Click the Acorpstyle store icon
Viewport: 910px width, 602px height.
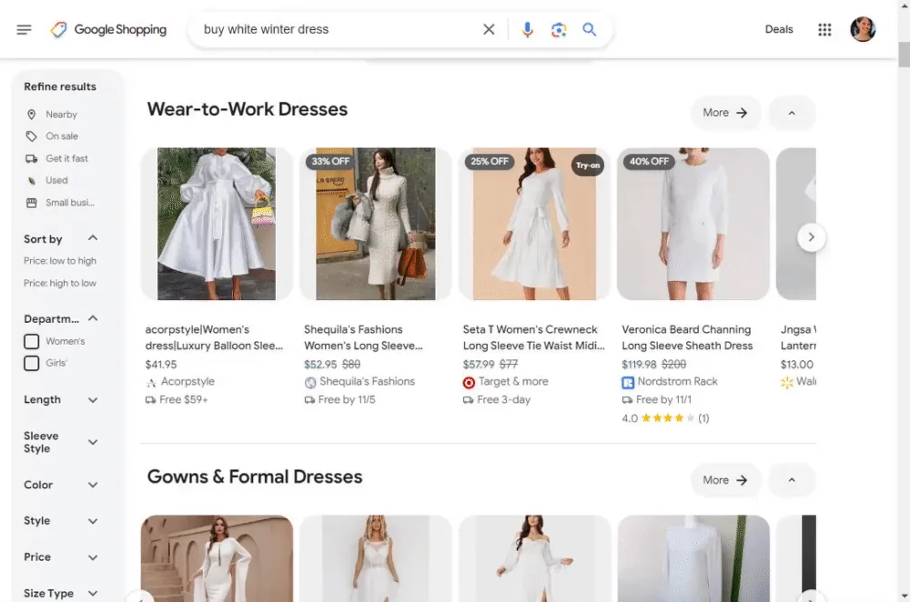(x=151, y=382)
